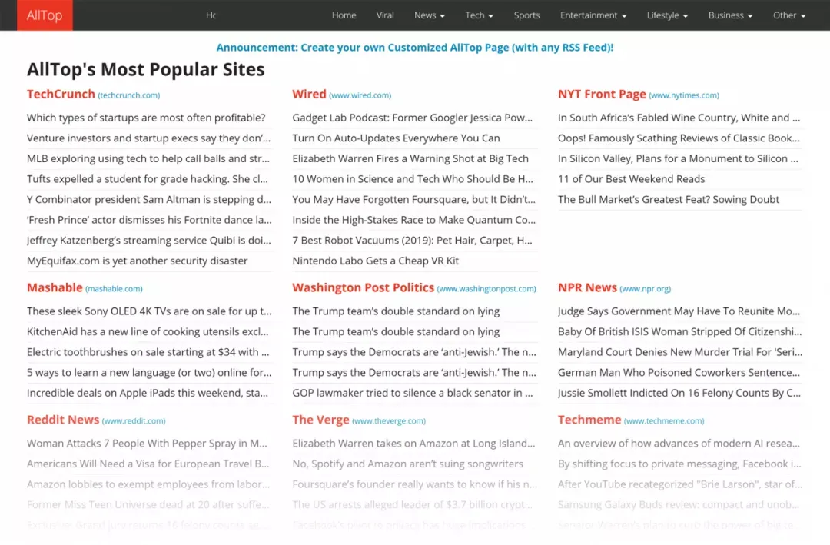This screenshot has height=545, width=830.
Task: Open the mashable.com site link
Action: [114, 289]
